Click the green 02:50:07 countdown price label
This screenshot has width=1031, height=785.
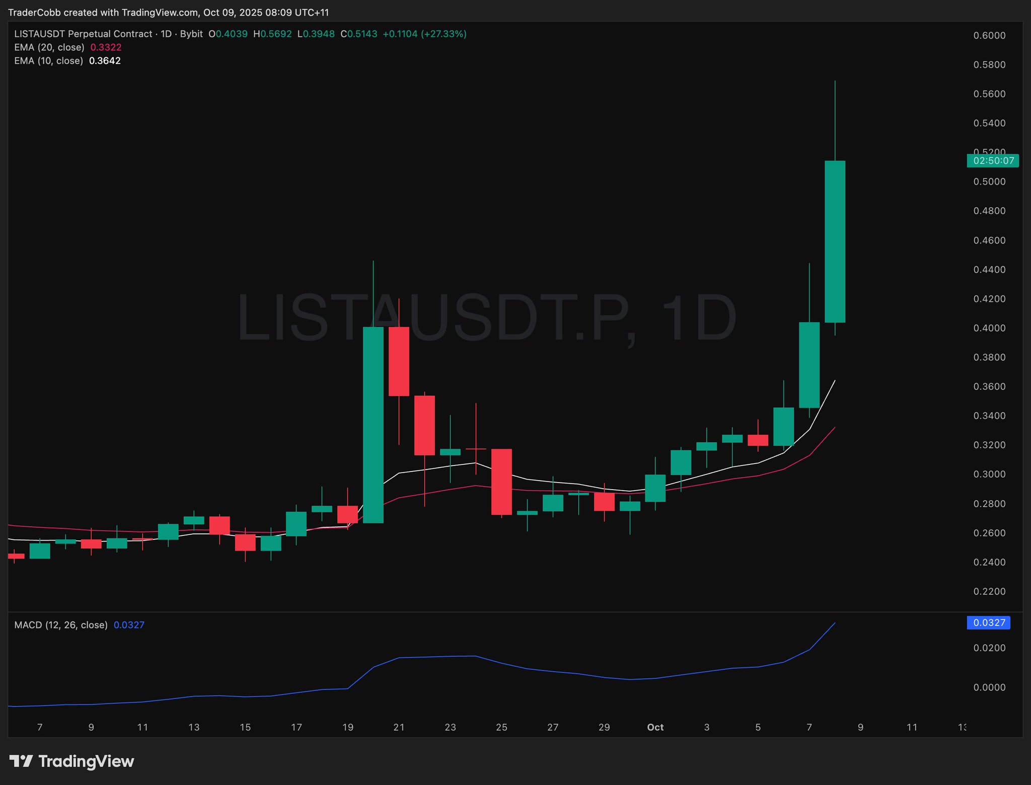[x=993, y=161]
